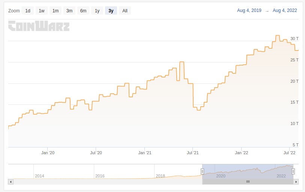Click the scrollbar left arrow

click(11, 182)
